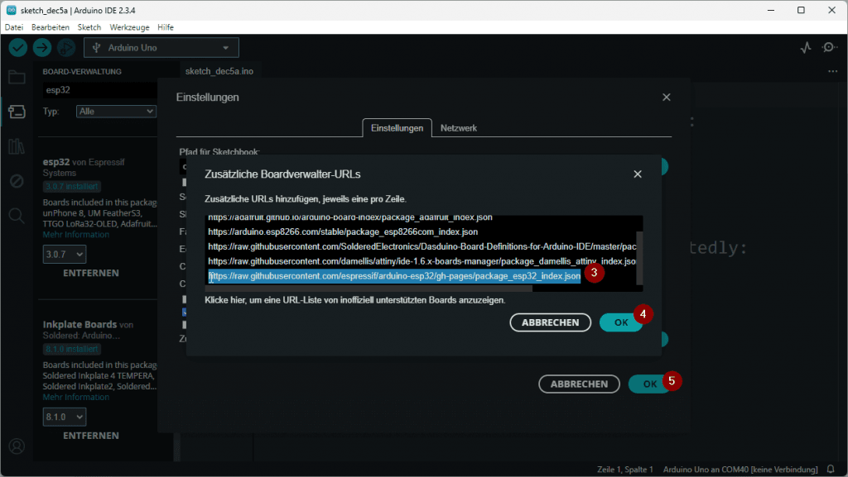Open the Debug sidebar panel

pyautogui.click(x=17, y=179)
